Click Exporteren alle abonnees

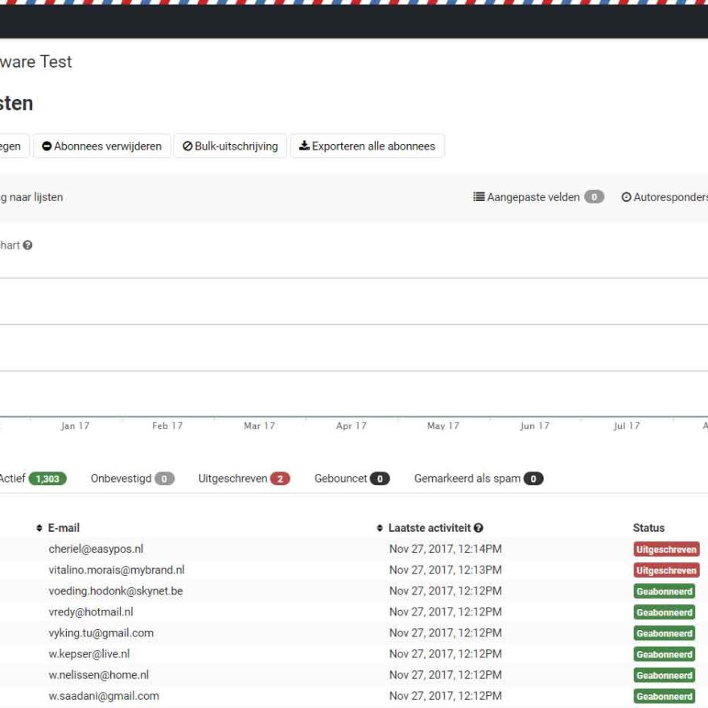(x=367, y=146)
